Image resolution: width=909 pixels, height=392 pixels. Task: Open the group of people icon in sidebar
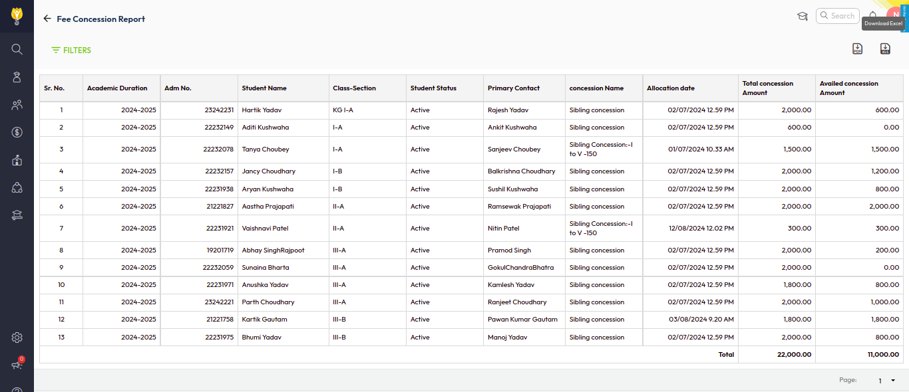pyautogui.click(x=17, y=104)
